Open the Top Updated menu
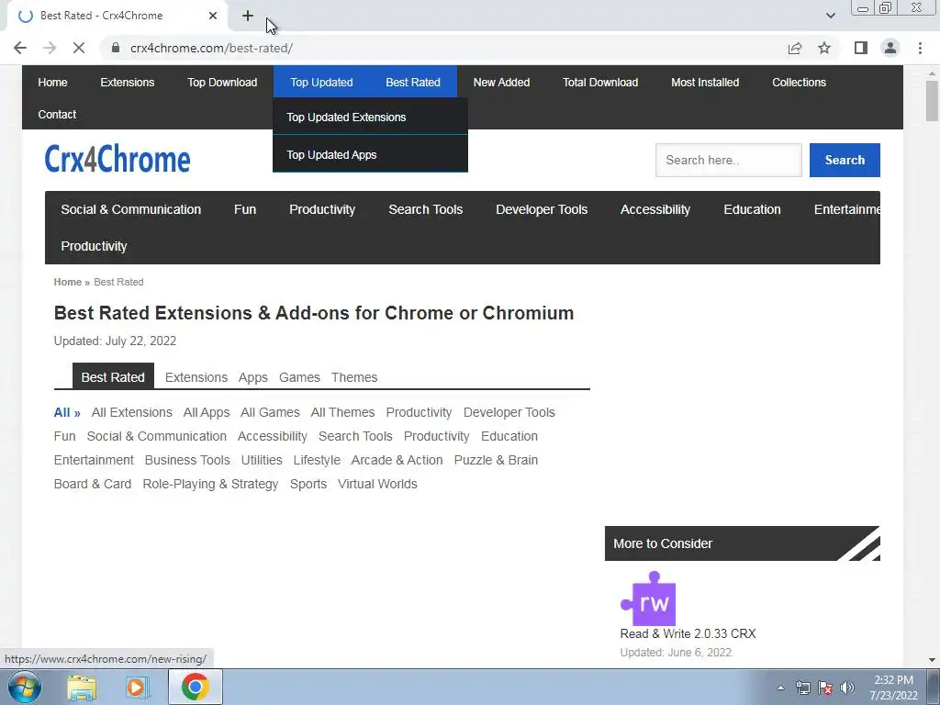The image size is (940, 705). click(321, 82)
